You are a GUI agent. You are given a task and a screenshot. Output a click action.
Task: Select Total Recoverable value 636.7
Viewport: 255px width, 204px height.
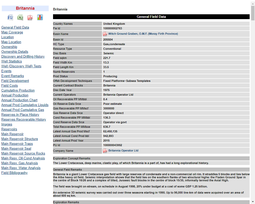tap(107, 127)
